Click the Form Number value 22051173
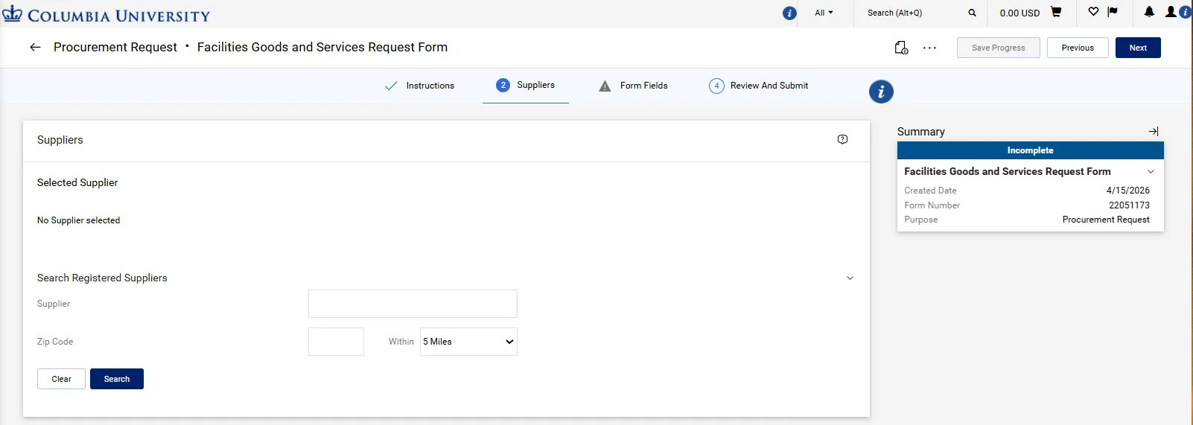Viewport: 1193px width, 425px height. tap(1129, 205)
